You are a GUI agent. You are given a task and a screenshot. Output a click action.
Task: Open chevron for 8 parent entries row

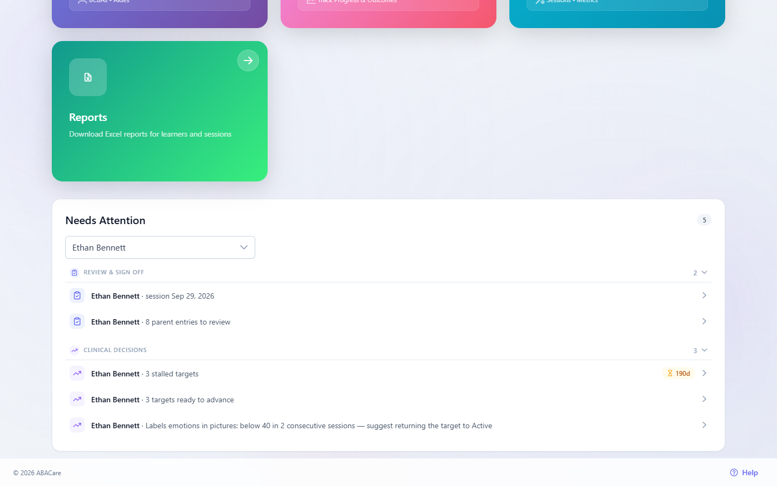tap(704, 321)
